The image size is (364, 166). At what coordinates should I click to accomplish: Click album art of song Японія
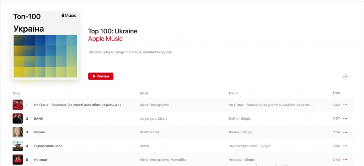(18, 132)
